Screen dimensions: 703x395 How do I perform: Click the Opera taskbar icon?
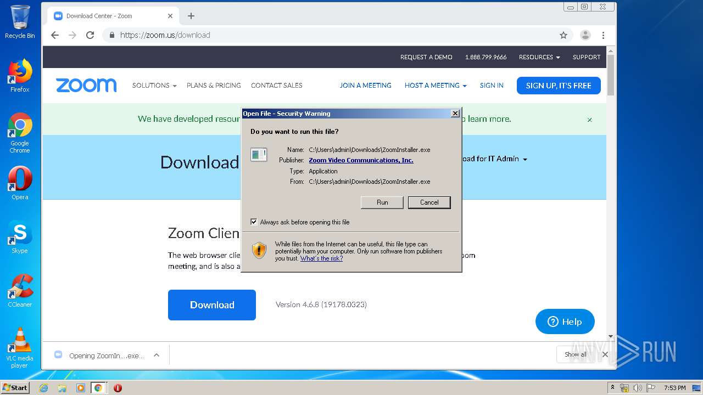pos(118,388)
